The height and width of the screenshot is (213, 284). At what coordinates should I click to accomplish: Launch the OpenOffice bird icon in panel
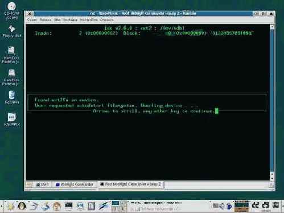point(104,206)
